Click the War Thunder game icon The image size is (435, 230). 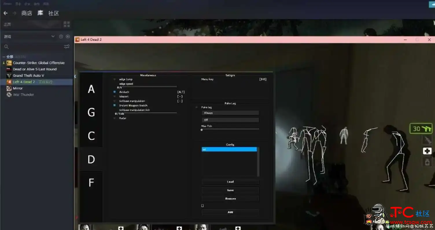tap(9, 95)
